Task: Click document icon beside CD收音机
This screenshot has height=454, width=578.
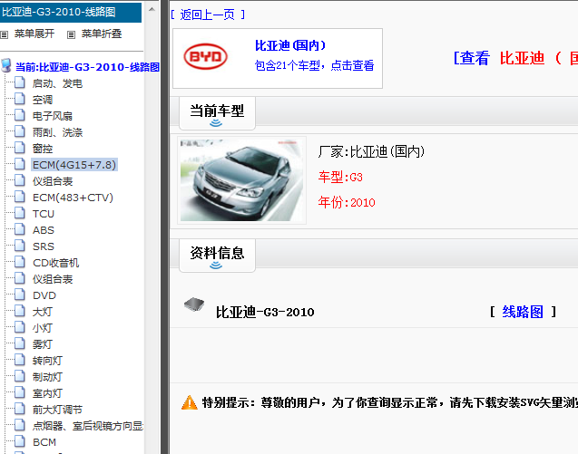Action: (20, 262)
